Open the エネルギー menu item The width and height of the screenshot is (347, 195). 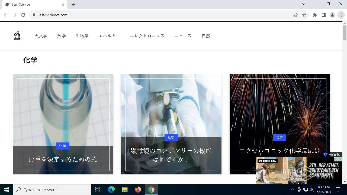109,36
